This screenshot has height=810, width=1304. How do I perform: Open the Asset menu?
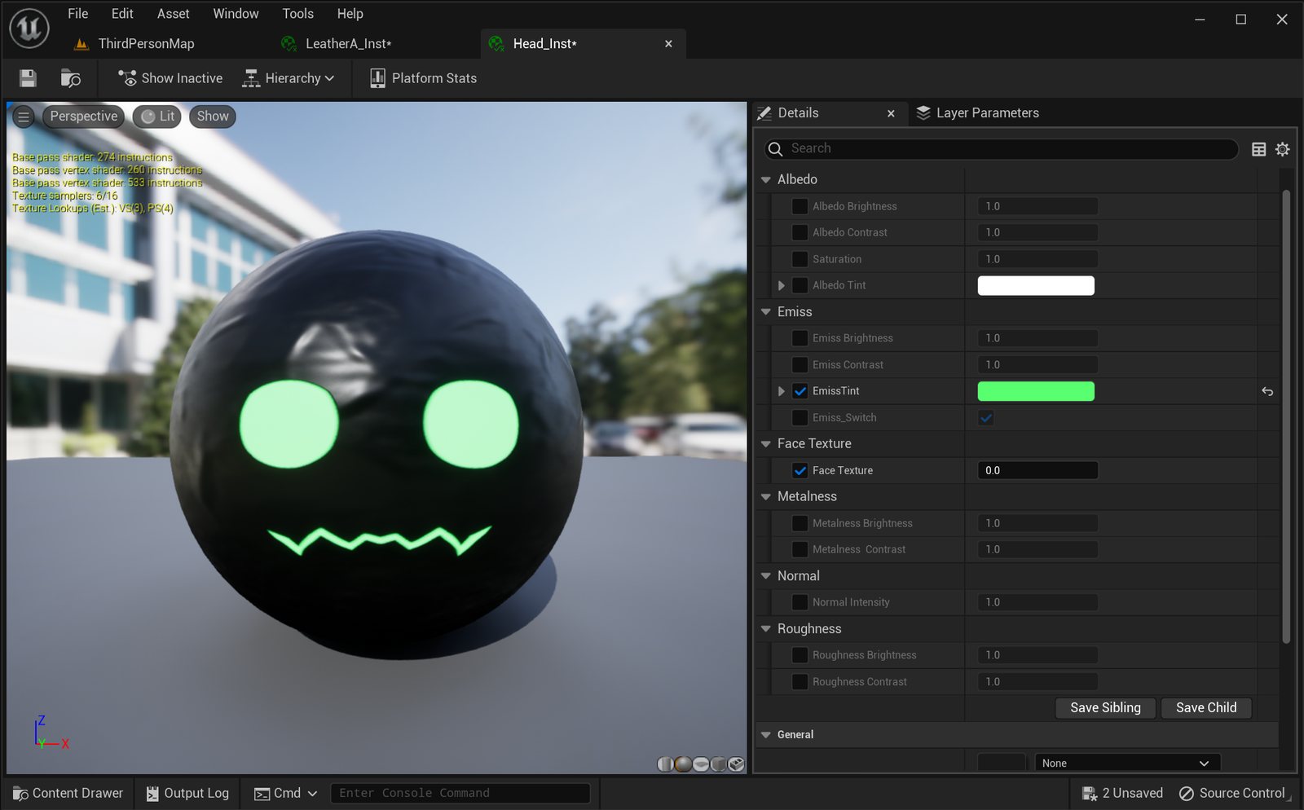tap(173, 14)
